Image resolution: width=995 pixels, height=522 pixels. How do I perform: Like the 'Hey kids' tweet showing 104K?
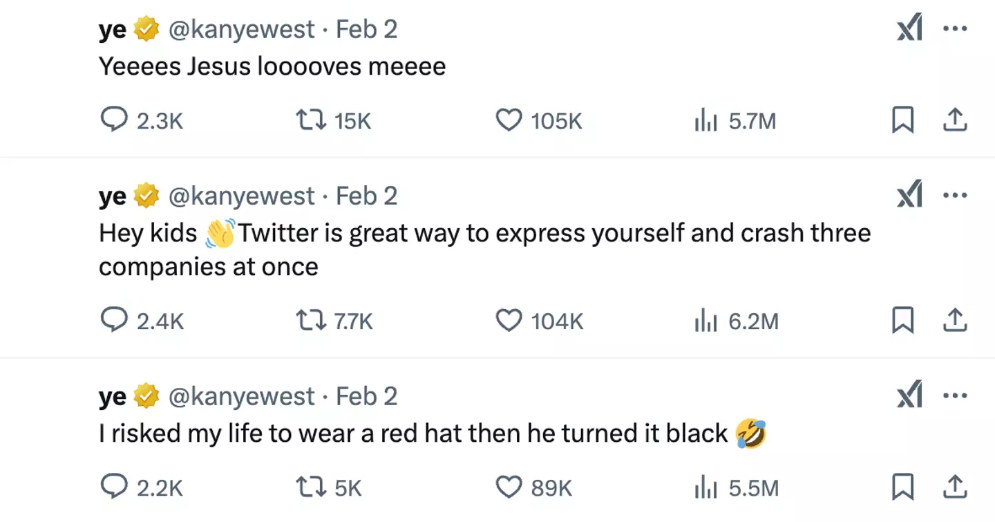[x=509, y=321]
